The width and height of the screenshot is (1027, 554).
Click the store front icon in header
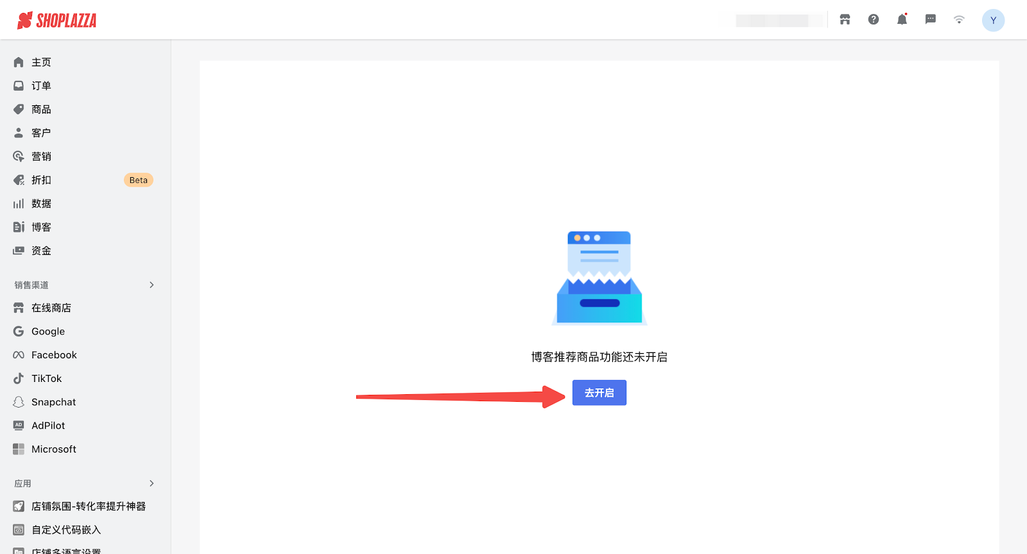point(845,20)
